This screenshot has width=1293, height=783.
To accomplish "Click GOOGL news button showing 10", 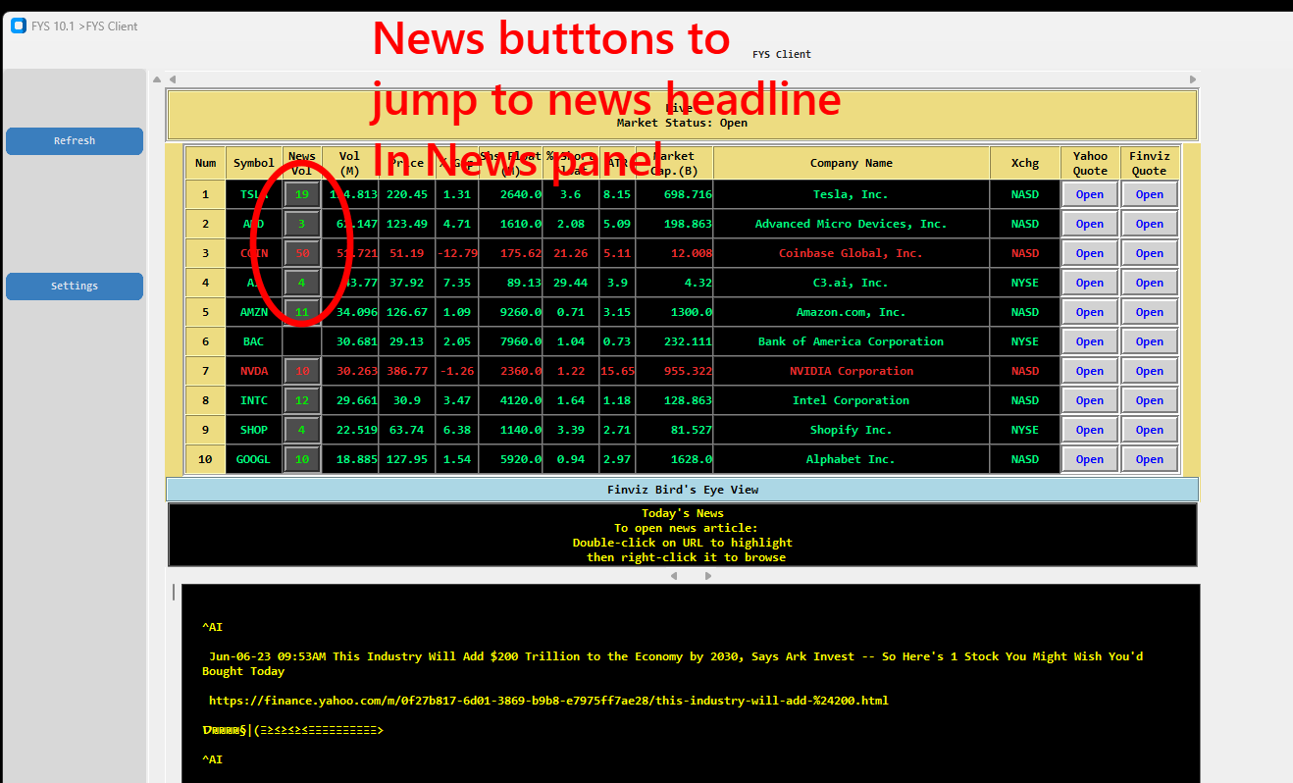I will click(x=302, y=459).
